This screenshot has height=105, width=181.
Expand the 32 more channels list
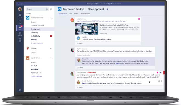click(x=36, y=43)
